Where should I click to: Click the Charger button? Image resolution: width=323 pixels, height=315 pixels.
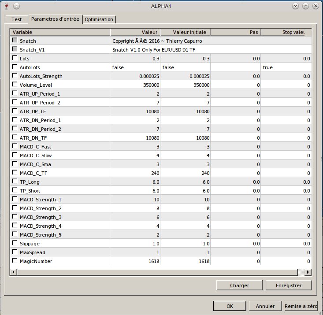coord(239,285)
